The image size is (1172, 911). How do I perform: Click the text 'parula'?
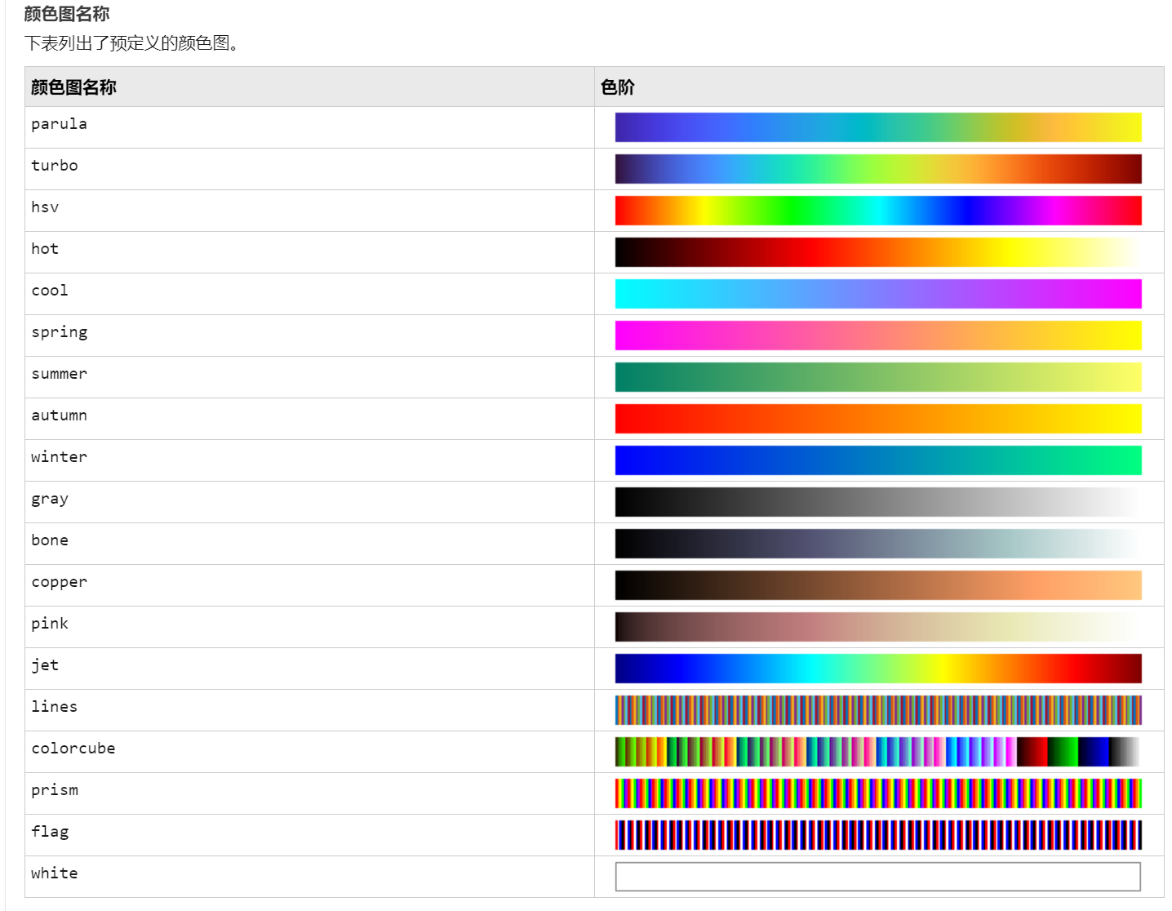tap(59, 124)
